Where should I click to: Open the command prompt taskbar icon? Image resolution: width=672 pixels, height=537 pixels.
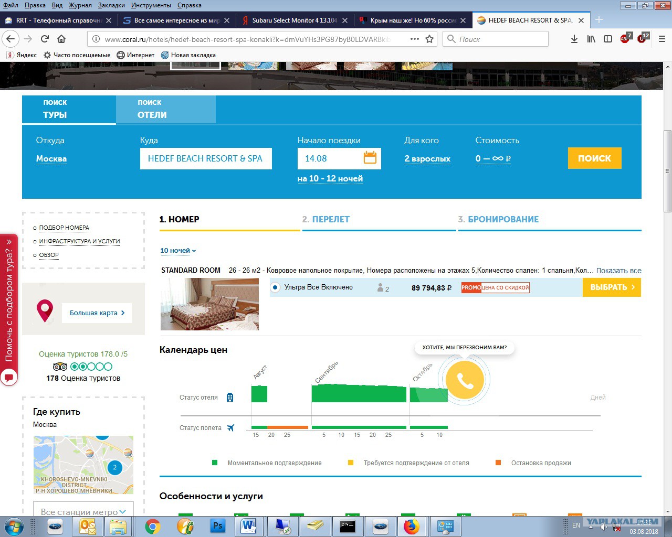pyautogui.click(x=348, y=526)
